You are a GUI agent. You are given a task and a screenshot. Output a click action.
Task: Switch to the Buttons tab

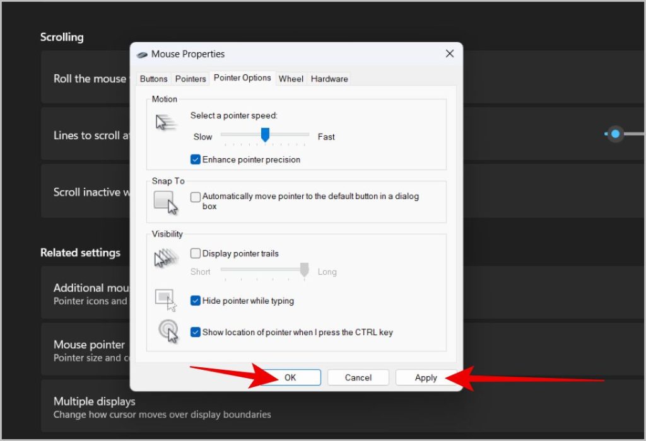click(x=153, y=79)
